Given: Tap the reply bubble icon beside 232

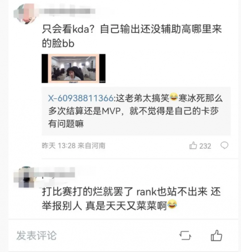Looking at the screenshot, I should click(x=224, y=146).
